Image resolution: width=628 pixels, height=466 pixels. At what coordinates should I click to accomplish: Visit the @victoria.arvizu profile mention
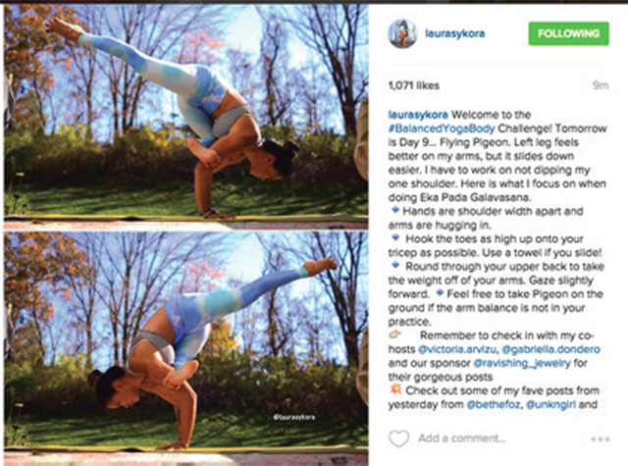click(457, 349)
